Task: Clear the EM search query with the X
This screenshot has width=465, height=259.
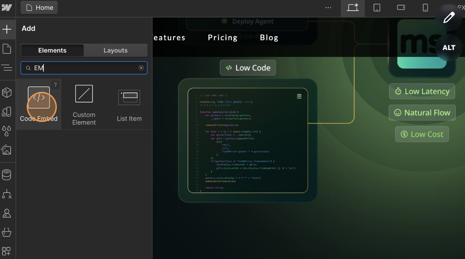Action: tap(141, 67)
